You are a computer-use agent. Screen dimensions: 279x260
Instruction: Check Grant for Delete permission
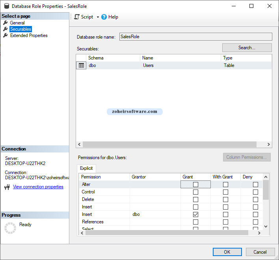[195, 199]
